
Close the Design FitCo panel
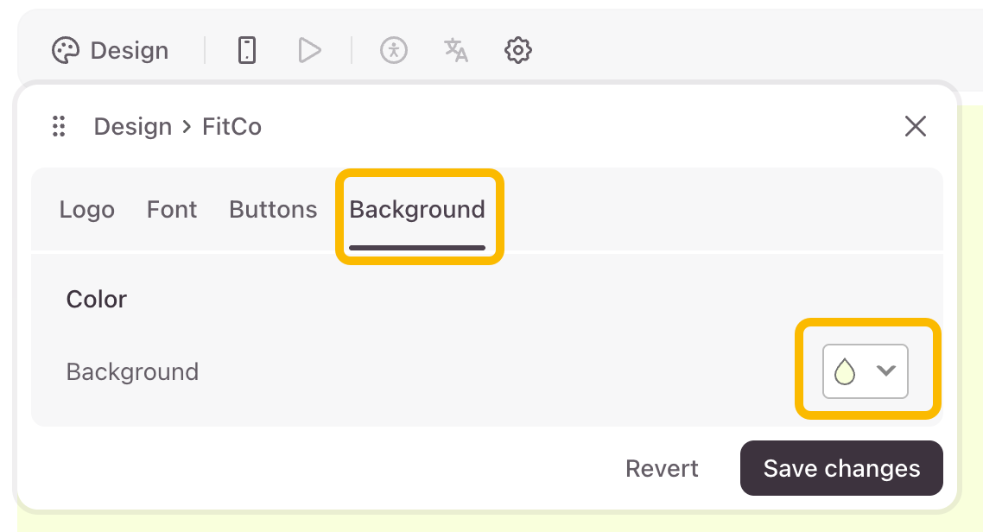click(916, 126)
